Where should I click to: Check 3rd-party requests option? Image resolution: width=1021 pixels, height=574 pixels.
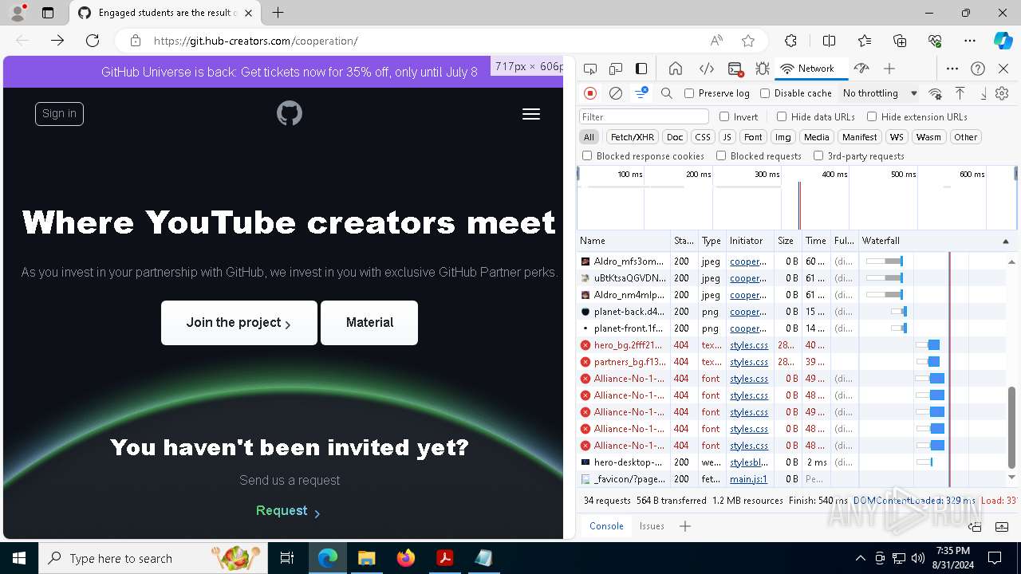(x=818, y=156)
